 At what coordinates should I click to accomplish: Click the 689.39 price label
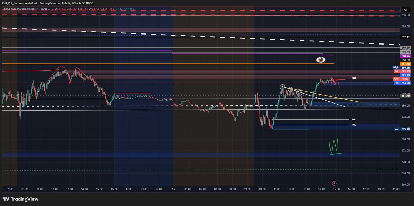pyautogui.click(x=405, y=52)
